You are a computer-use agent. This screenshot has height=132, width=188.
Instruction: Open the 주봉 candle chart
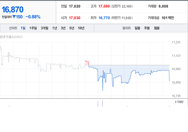coord(147,28)
